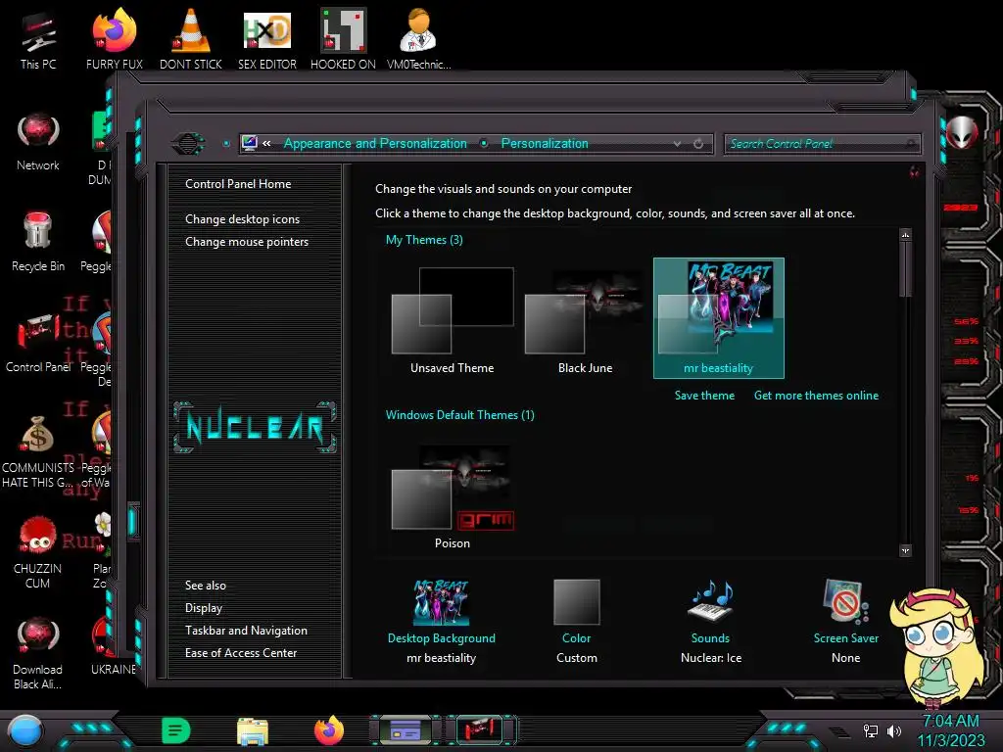
Task: Open the VM0Technic desktop icon
Action: point(419,39)
